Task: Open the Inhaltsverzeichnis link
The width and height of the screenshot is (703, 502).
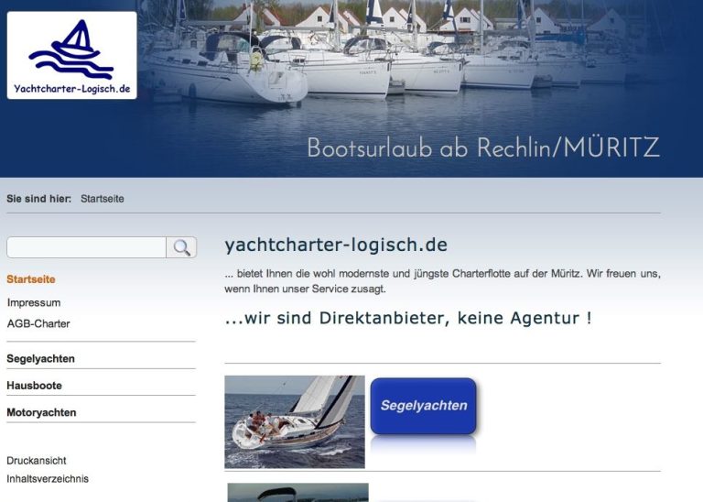Action: [x=48, y=479]
